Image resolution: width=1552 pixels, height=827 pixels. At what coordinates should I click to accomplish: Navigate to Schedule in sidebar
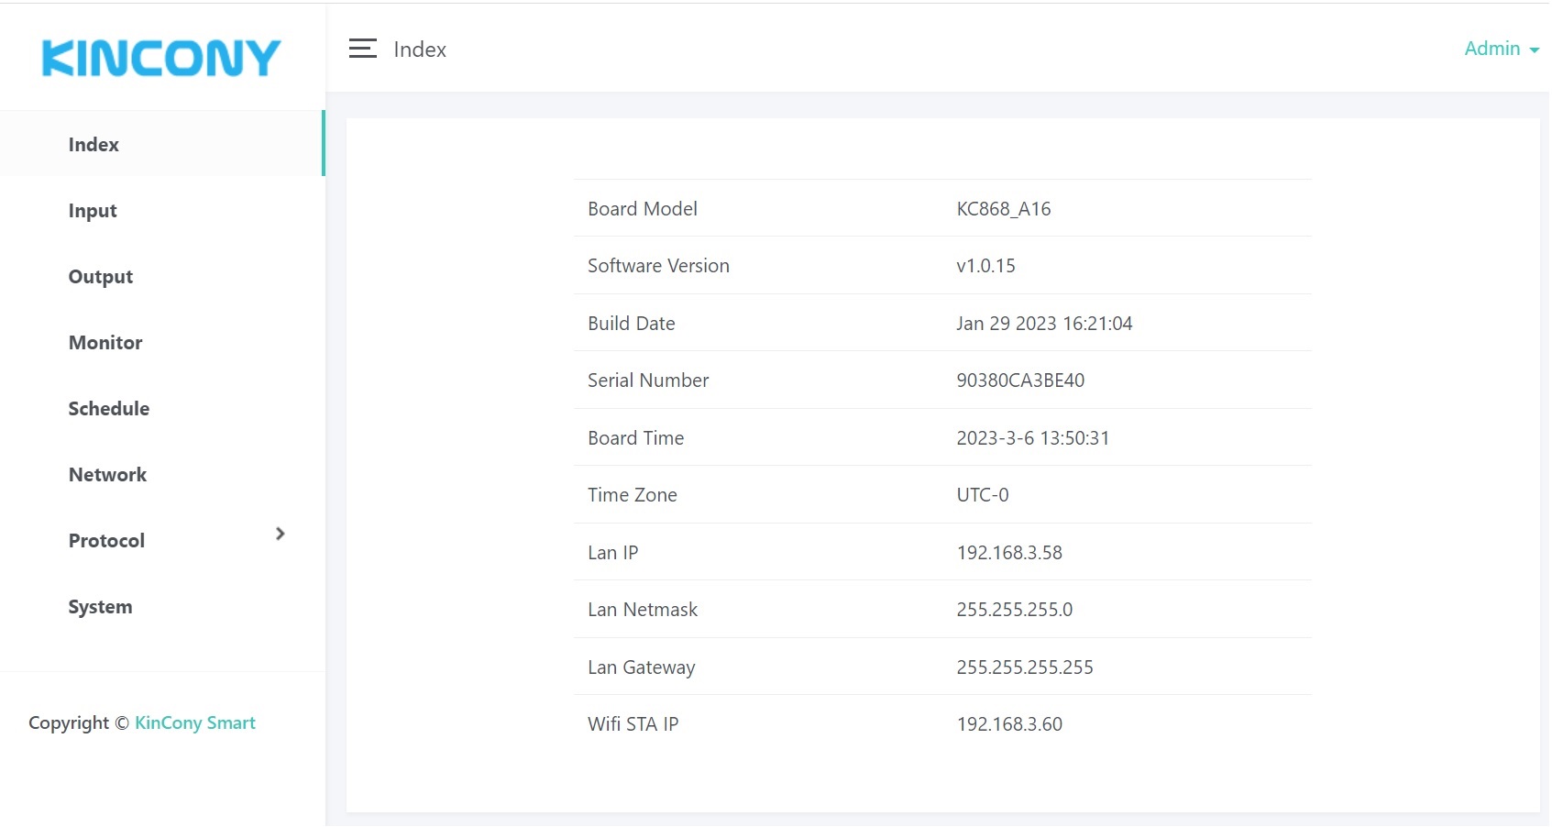point(109,409)
